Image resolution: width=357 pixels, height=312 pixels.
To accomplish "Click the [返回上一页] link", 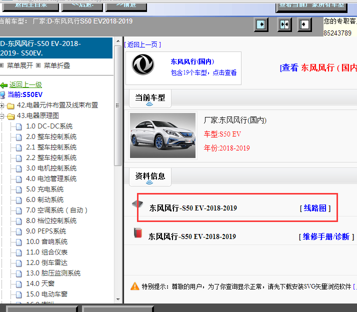I will pos(142,44).
